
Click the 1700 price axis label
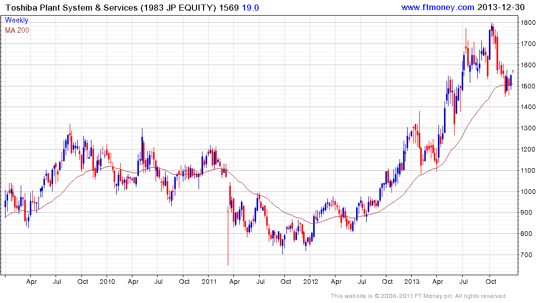[x=528, y=44]
